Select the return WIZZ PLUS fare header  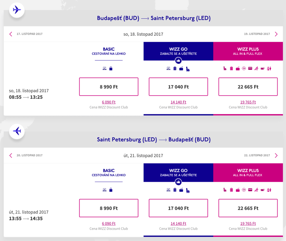(248, 173)
